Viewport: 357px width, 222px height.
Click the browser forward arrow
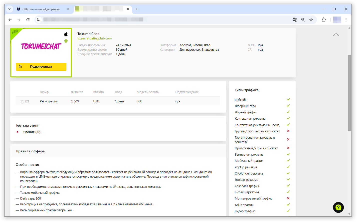click(19, 20)
